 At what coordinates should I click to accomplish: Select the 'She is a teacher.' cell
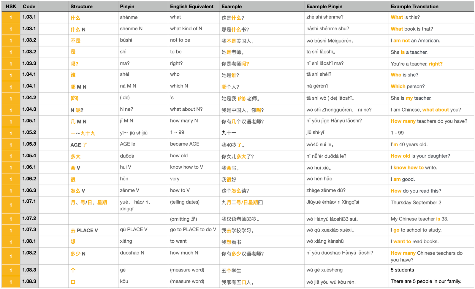tap(409, 52)
